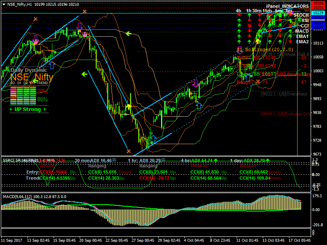This screenshot has height=245, width=327.
Task: Select the EMA1 indicator row label
Action: point(302,36)
